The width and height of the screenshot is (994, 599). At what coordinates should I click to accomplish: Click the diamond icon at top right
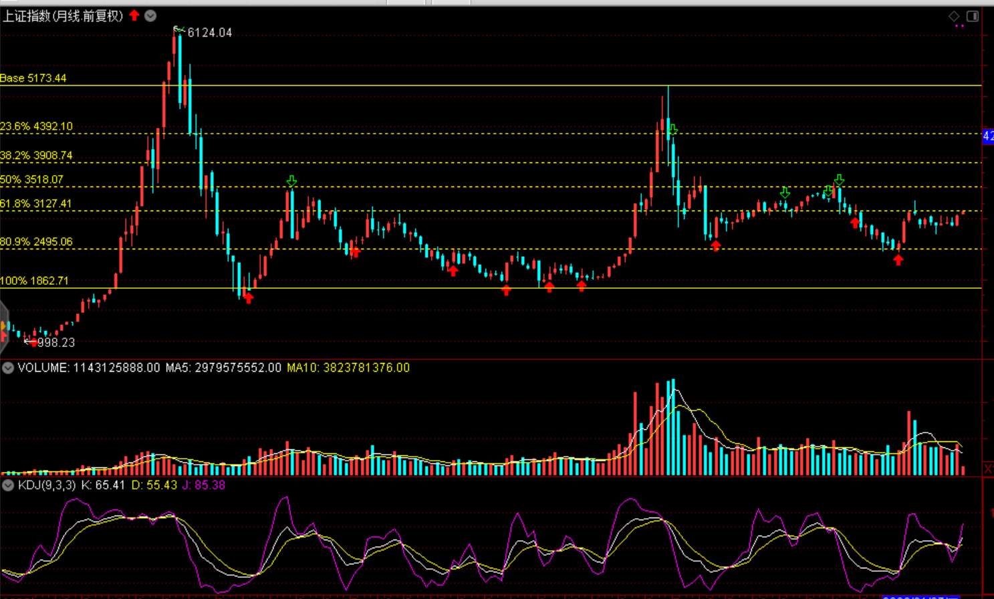954,16
